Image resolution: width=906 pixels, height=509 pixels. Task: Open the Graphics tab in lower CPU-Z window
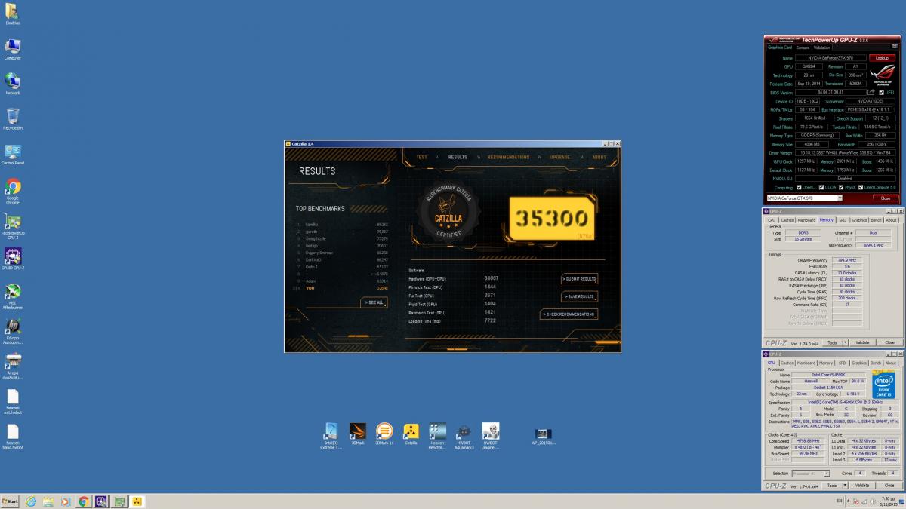(859, 363)
